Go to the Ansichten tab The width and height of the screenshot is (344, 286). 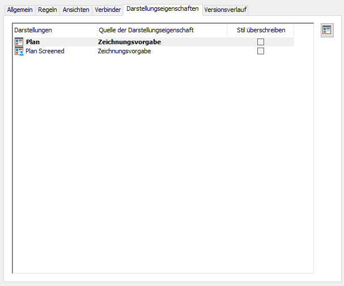pos(76,10)
